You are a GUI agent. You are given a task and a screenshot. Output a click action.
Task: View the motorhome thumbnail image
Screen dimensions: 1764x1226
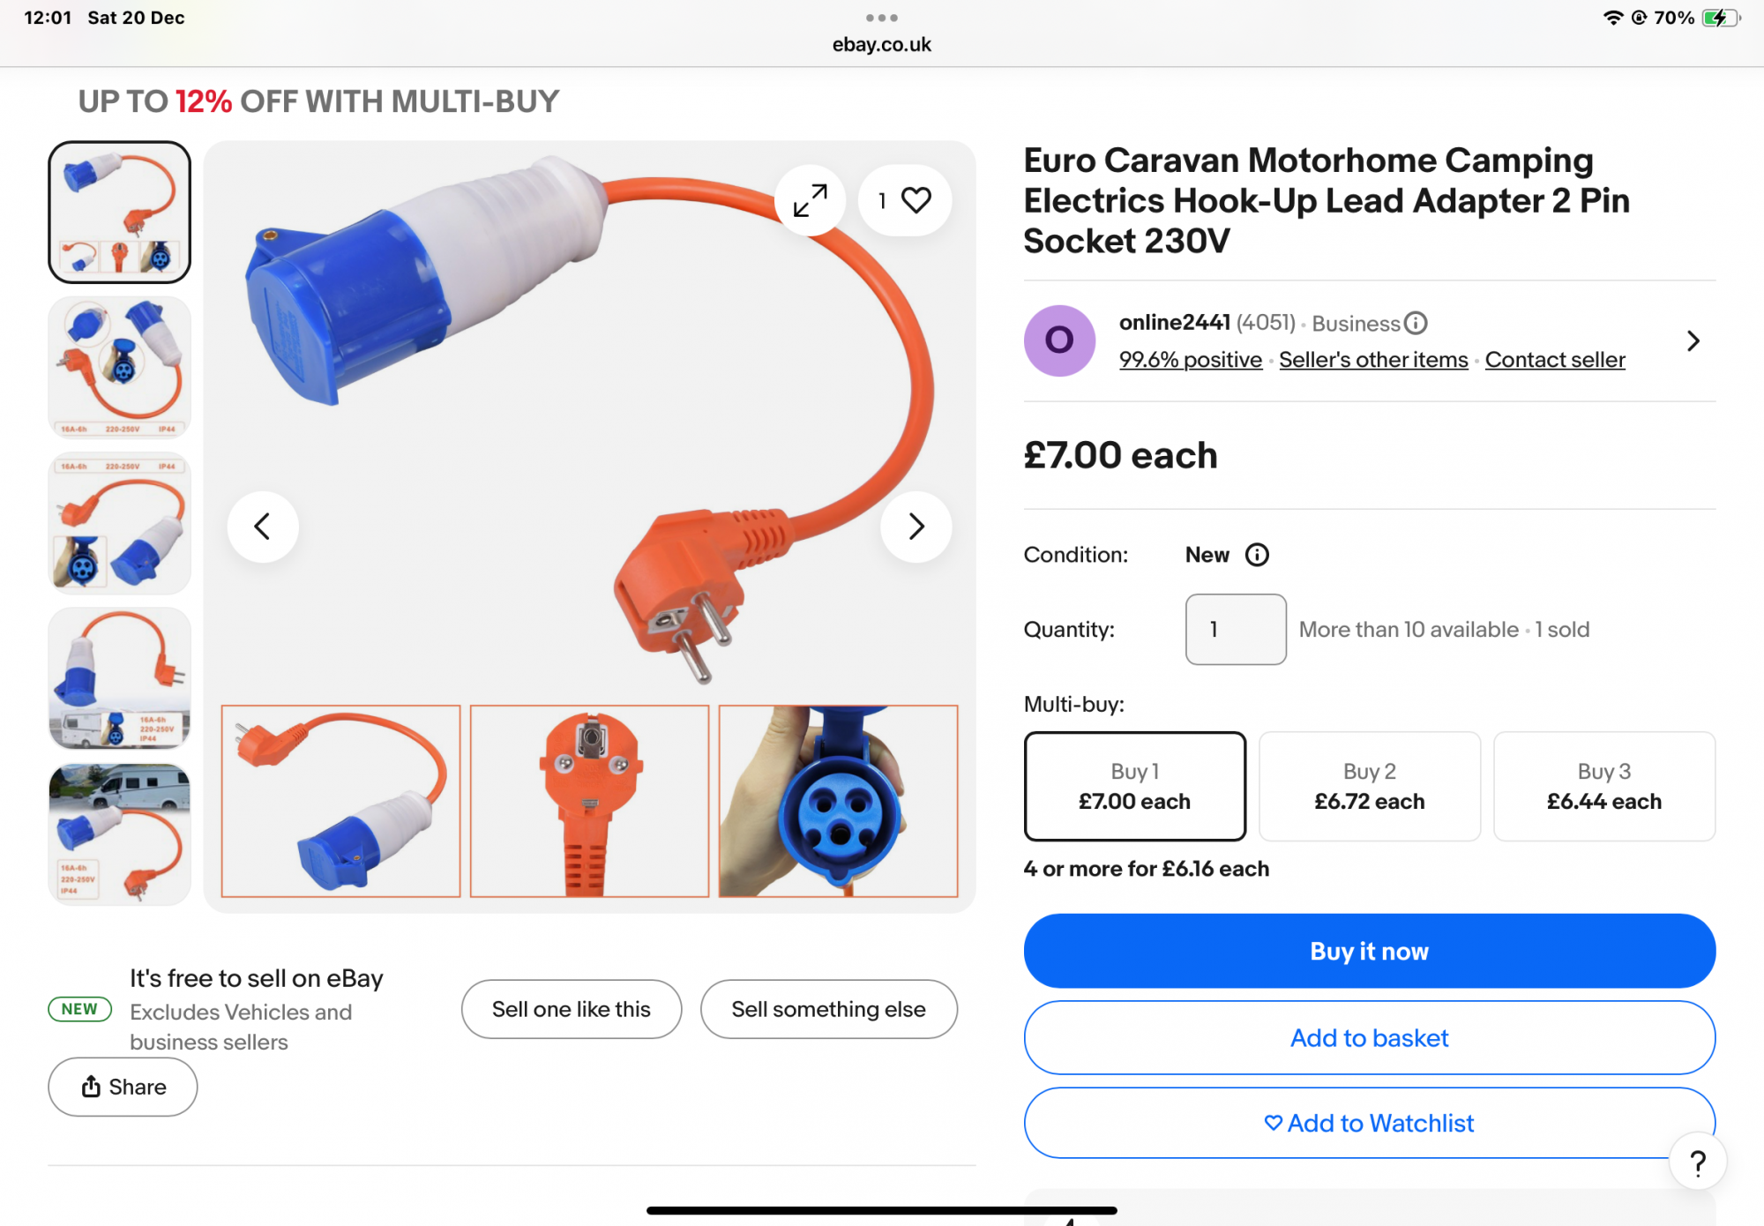coord(120,834)
